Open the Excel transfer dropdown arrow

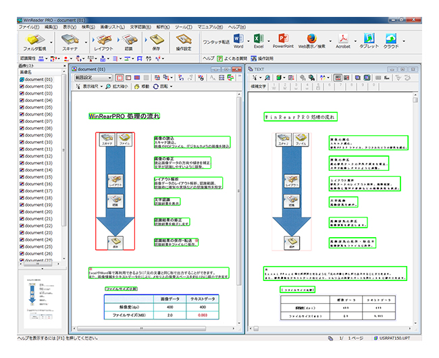(x=269, y=41)
